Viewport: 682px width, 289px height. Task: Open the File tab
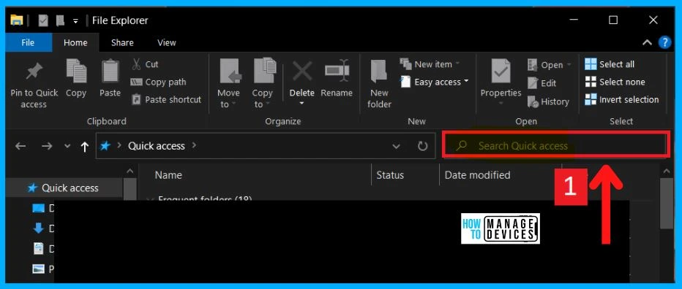(29, 42)
